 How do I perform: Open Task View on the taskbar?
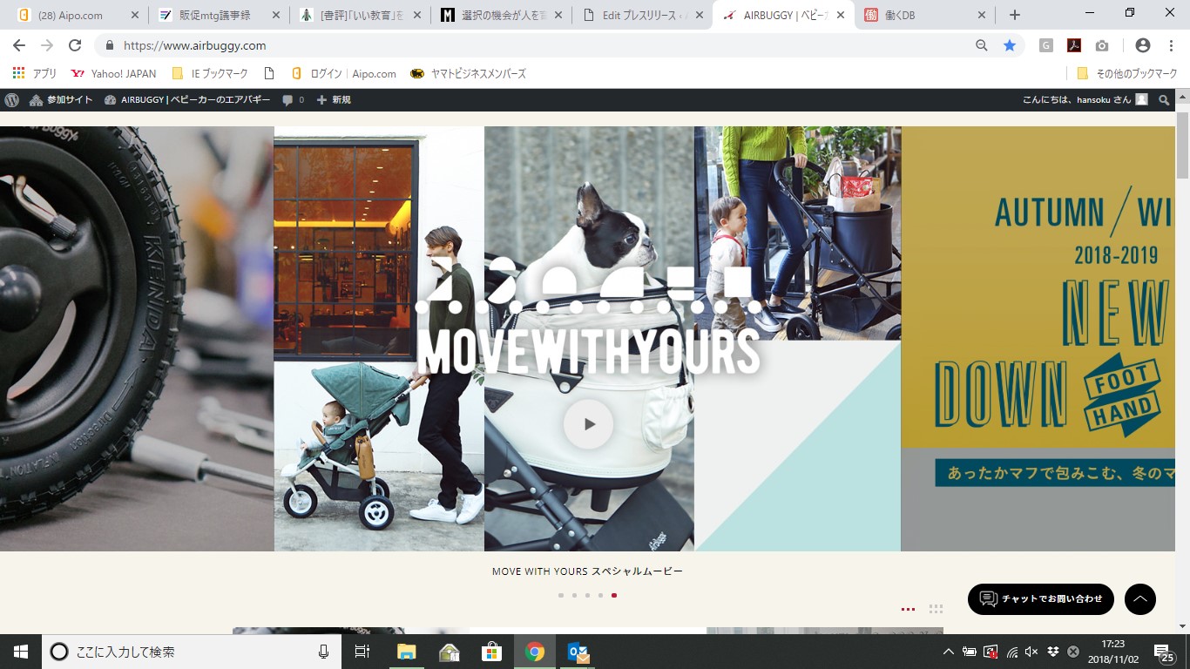(x=362, y=652)
